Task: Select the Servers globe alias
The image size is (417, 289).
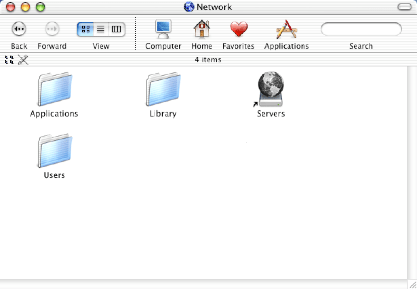Action: (271, 89)
